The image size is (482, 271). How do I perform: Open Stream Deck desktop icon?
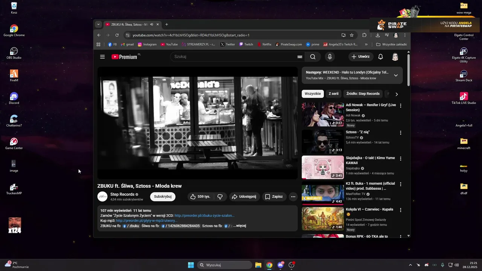coord(464,76)
